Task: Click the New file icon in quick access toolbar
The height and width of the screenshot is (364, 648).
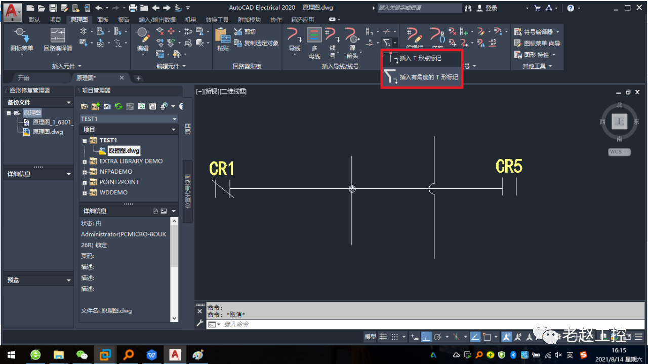Action: click(x=30, y=8)
